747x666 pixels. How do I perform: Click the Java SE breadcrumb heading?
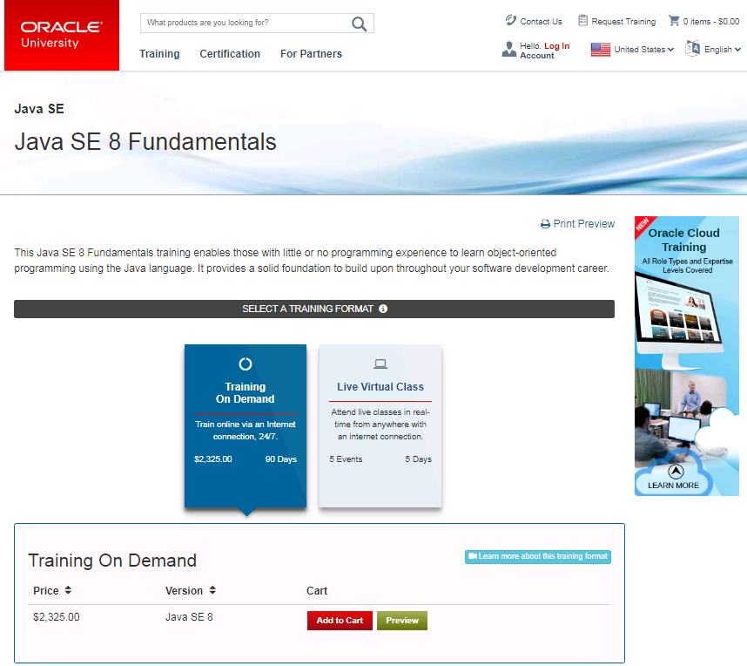click(x=39, y=109)
